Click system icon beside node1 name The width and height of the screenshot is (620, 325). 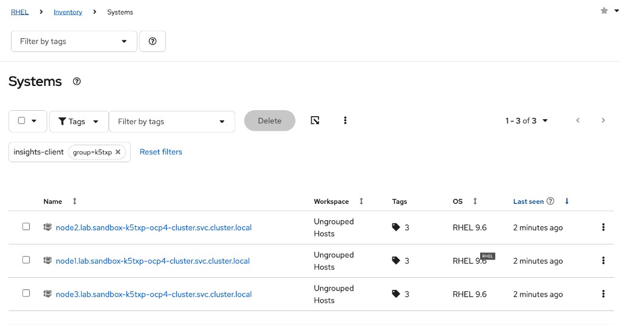(x=47, y=260)
